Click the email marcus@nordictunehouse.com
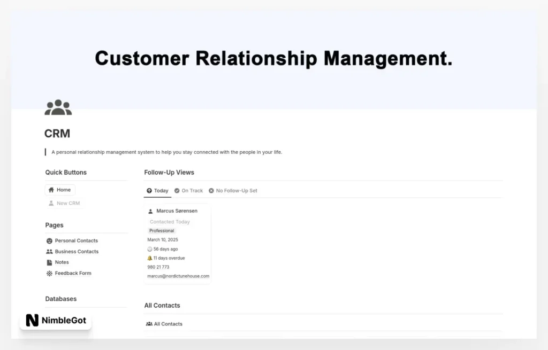The width and height of the screenshot is (548, 350). (178, 276)
